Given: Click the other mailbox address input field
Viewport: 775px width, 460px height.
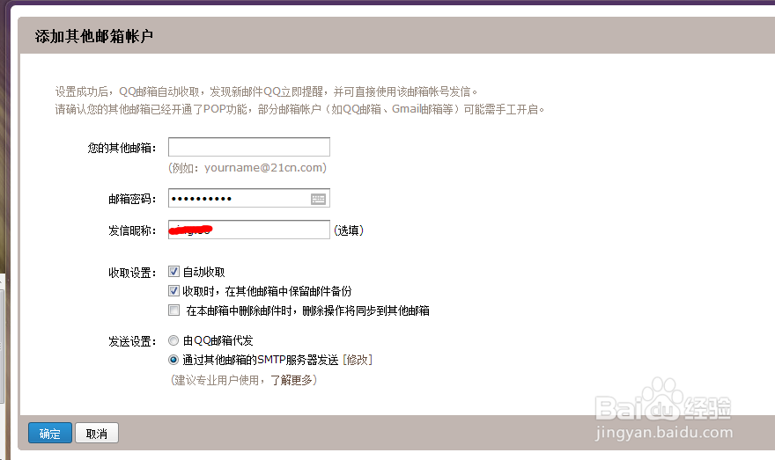Looking at the screenshot, I should click(249, 147).
